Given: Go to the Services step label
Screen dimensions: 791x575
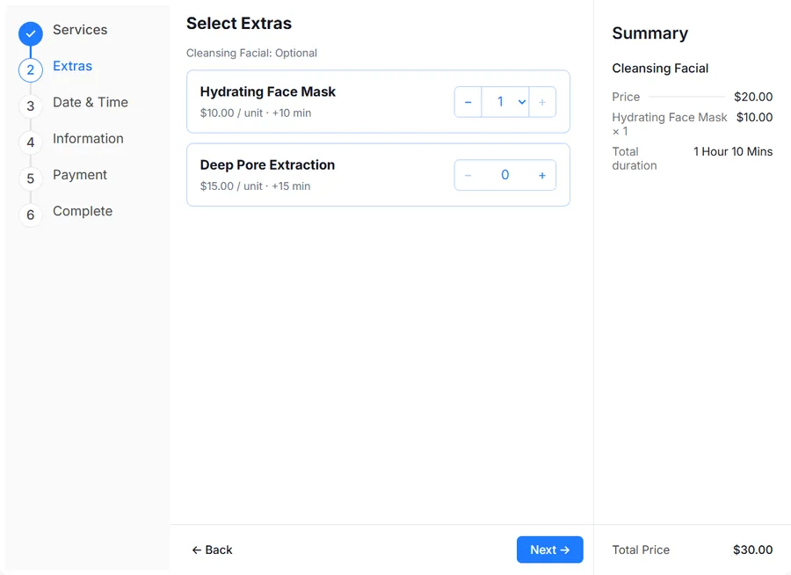Looking at the screenshot, I should pyautogui.click(x=80, y=30).
